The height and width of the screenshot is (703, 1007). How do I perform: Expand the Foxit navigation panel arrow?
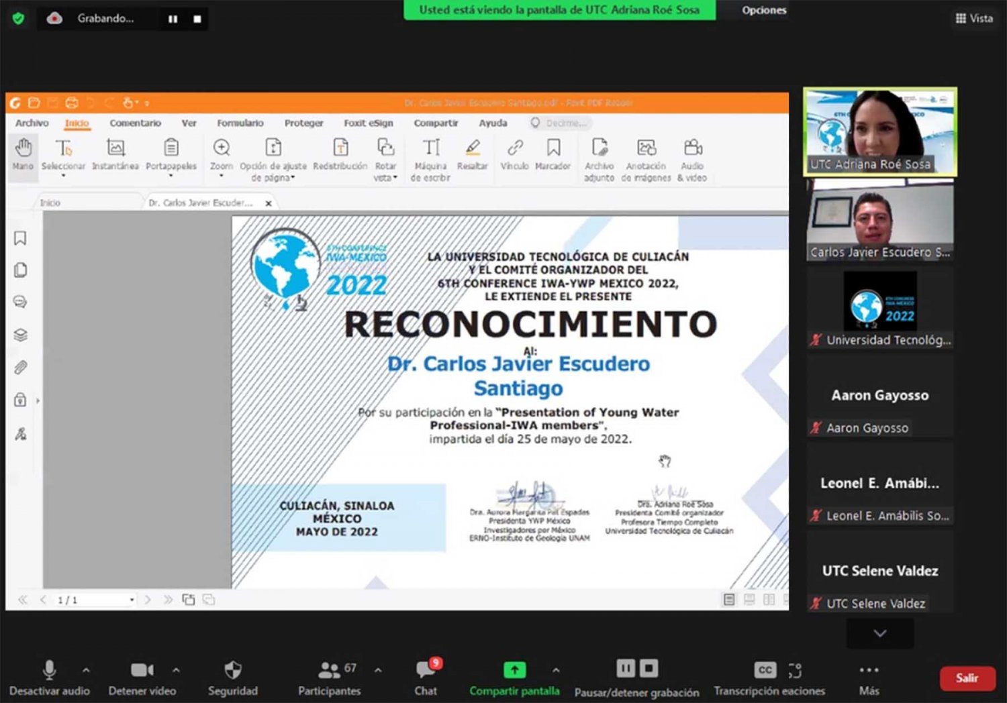pyautogui.click(x=38, y=400)
